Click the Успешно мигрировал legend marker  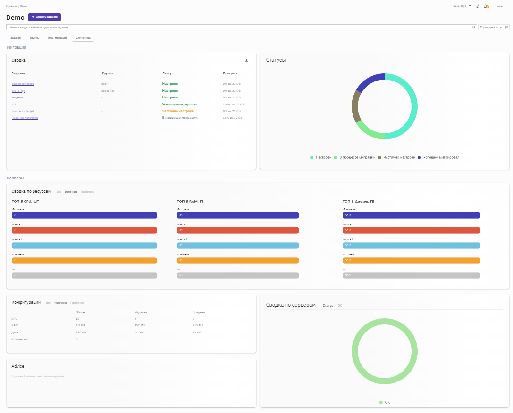tap(419, 157)
